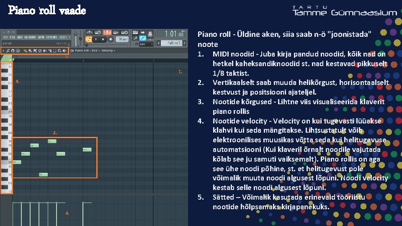Toggle the loop recording button

(x=125, y=33)
